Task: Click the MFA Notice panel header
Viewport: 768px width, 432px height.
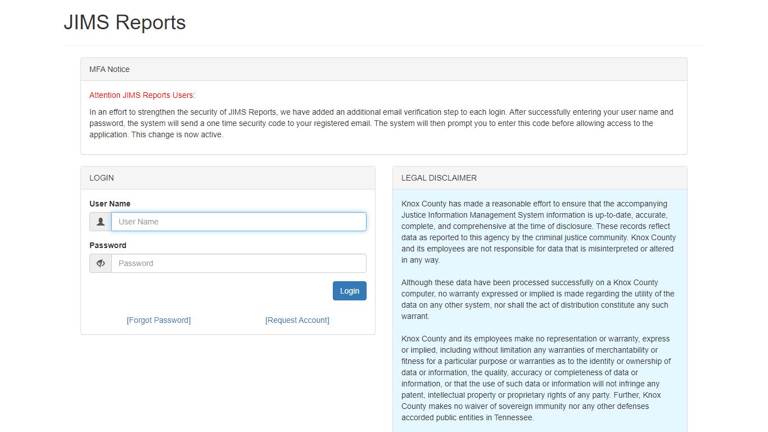Action: coord(384,69)
